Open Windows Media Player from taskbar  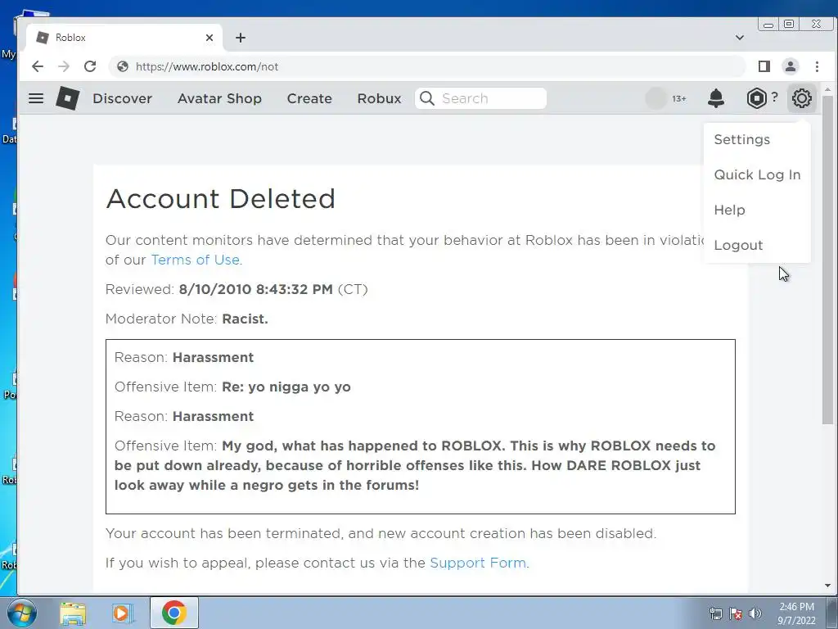123,613
